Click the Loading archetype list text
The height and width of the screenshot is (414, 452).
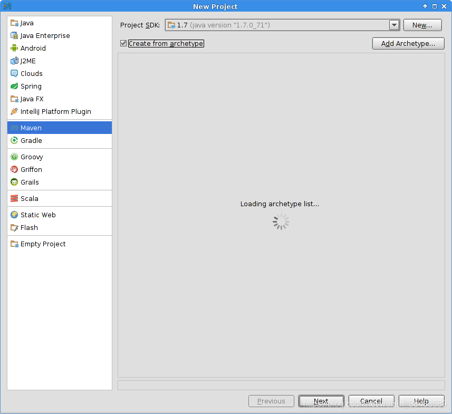coord(280,204)
